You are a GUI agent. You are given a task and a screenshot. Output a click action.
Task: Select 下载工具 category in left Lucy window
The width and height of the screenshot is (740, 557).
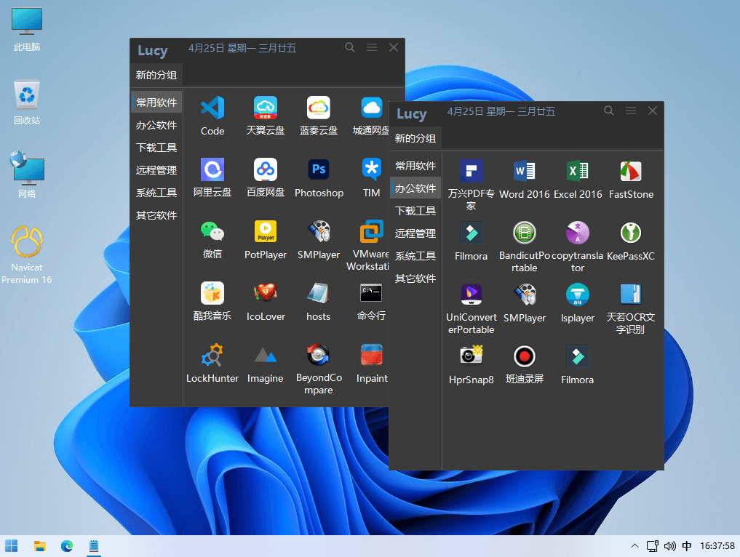pyautogui.click(x=156, y=148)
